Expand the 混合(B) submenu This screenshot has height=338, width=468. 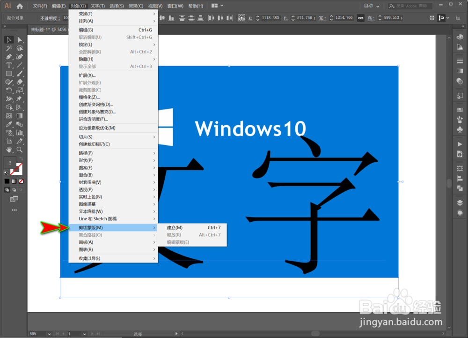113,175
